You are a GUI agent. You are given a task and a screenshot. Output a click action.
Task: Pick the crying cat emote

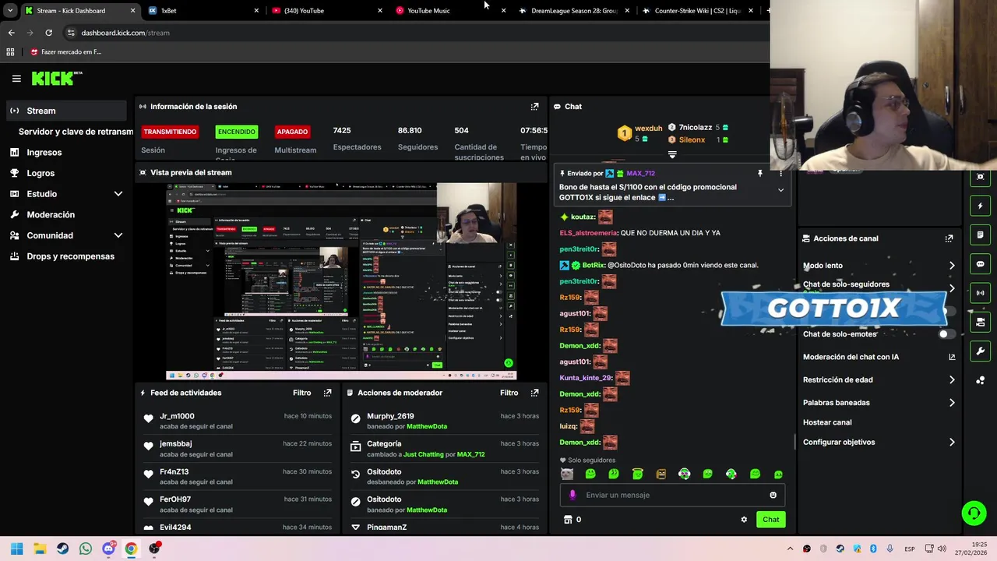(567, 474)
